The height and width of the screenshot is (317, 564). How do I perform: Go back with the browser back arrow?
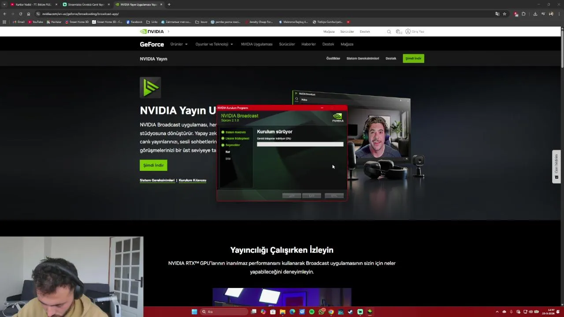pyautogui.click(x=5, y=14)
